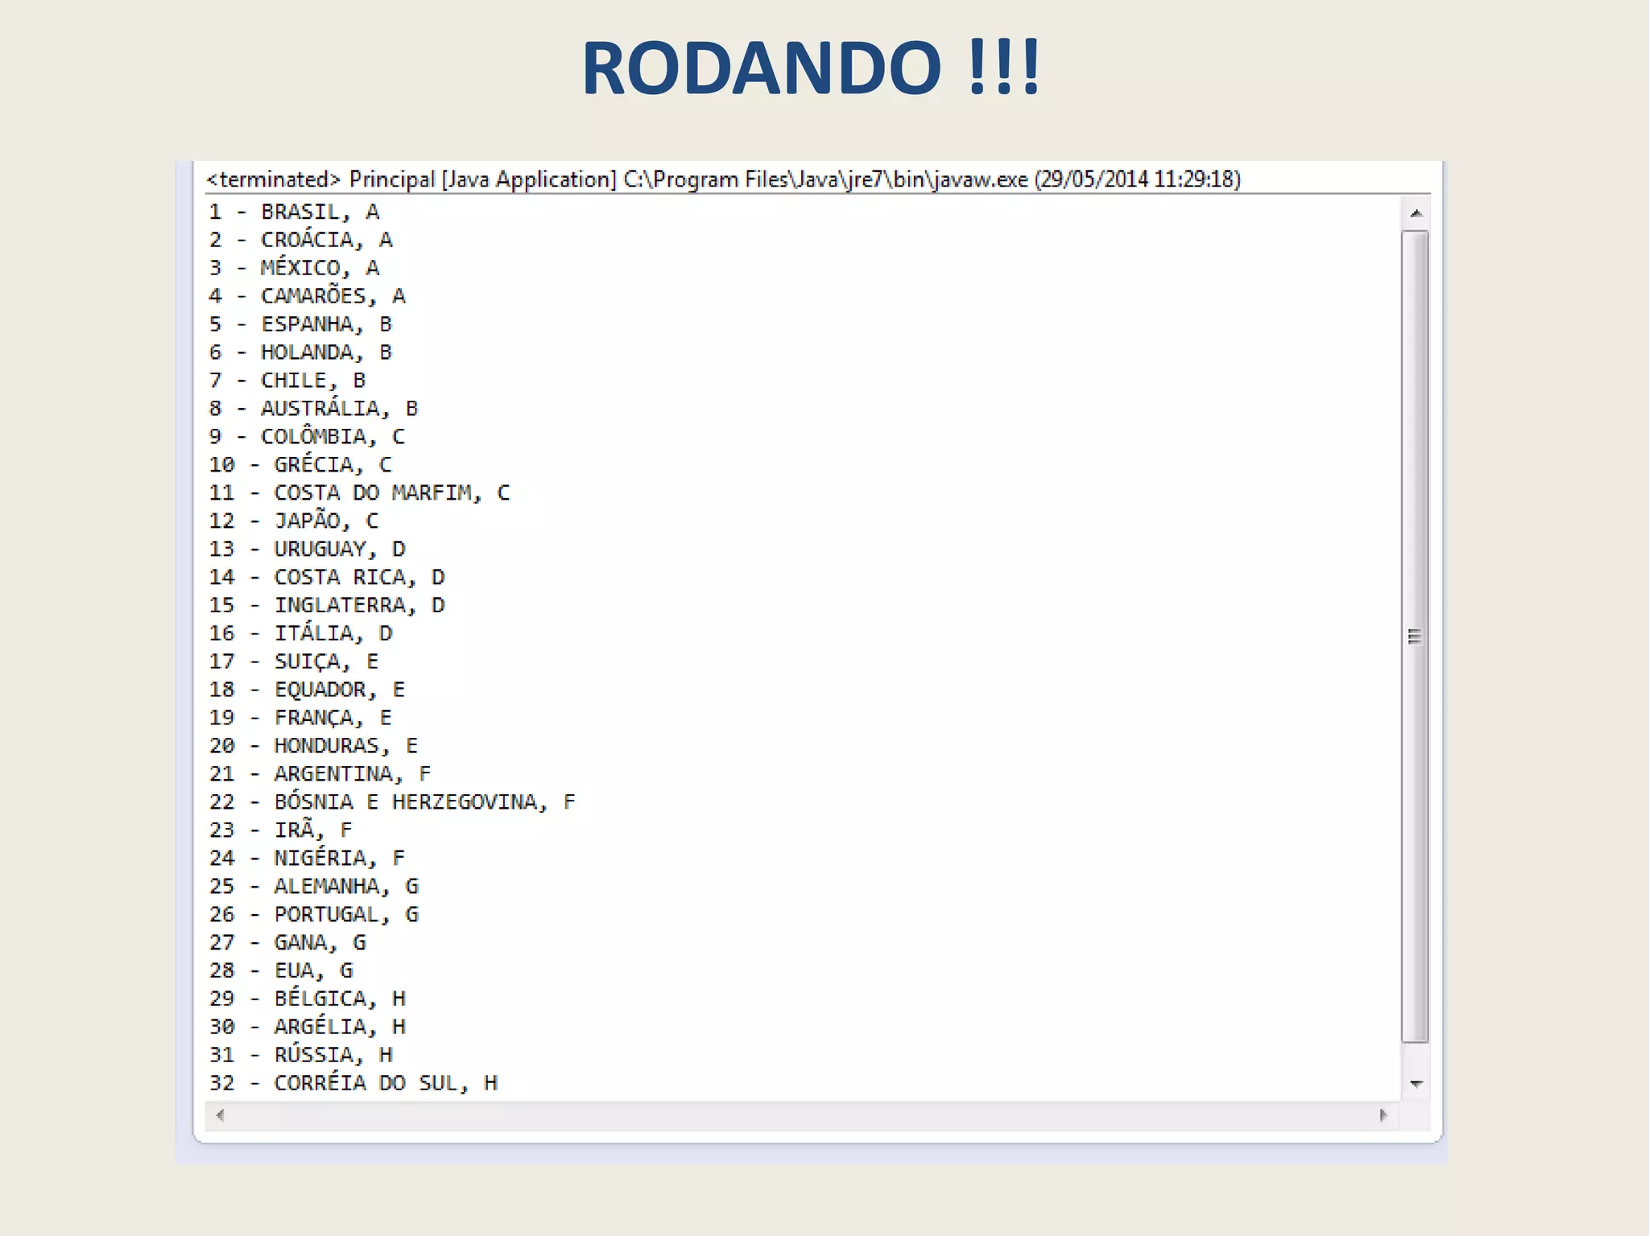Select output line '9 - COLÔMBIA, C'
This screenshot has width=1649, height=1236.
(x=307, y=436)
